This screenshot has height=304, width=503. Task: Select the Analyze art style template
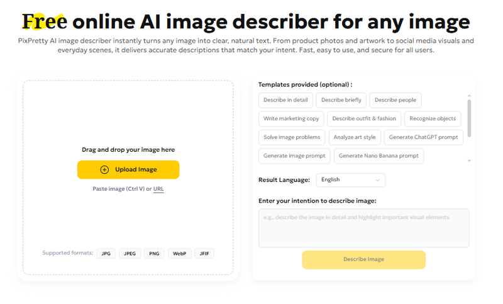355,137
